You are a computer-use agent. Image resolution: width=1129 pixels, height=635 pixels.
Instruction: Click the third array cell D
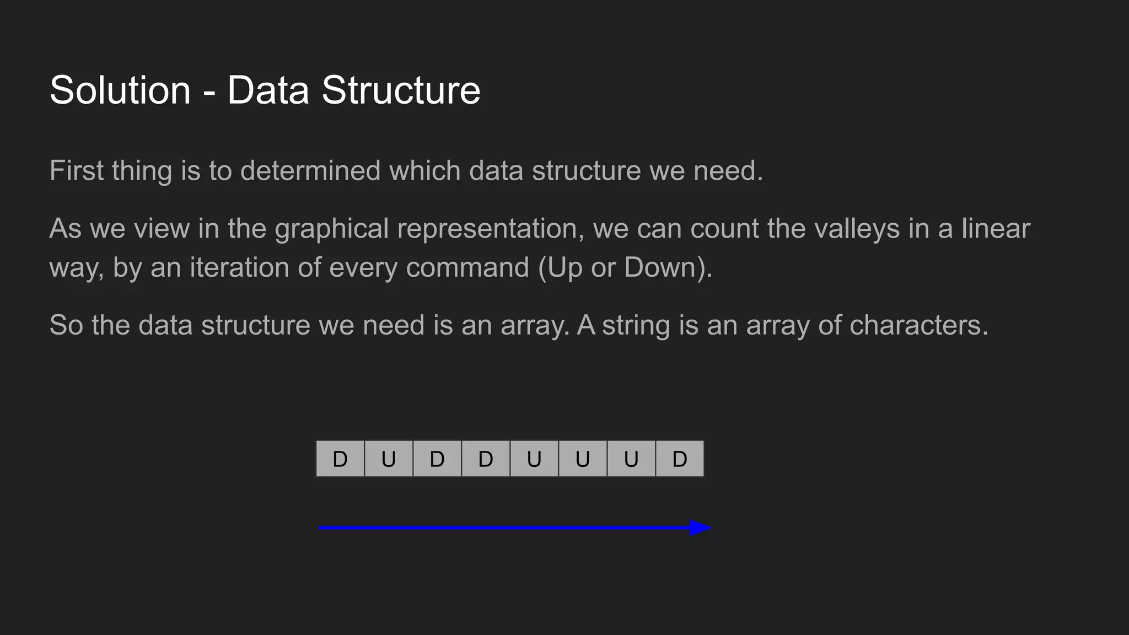(x=437, y=459)
